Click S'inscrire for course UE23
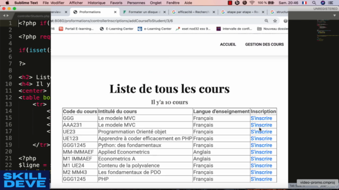 [x=261, y=131]
